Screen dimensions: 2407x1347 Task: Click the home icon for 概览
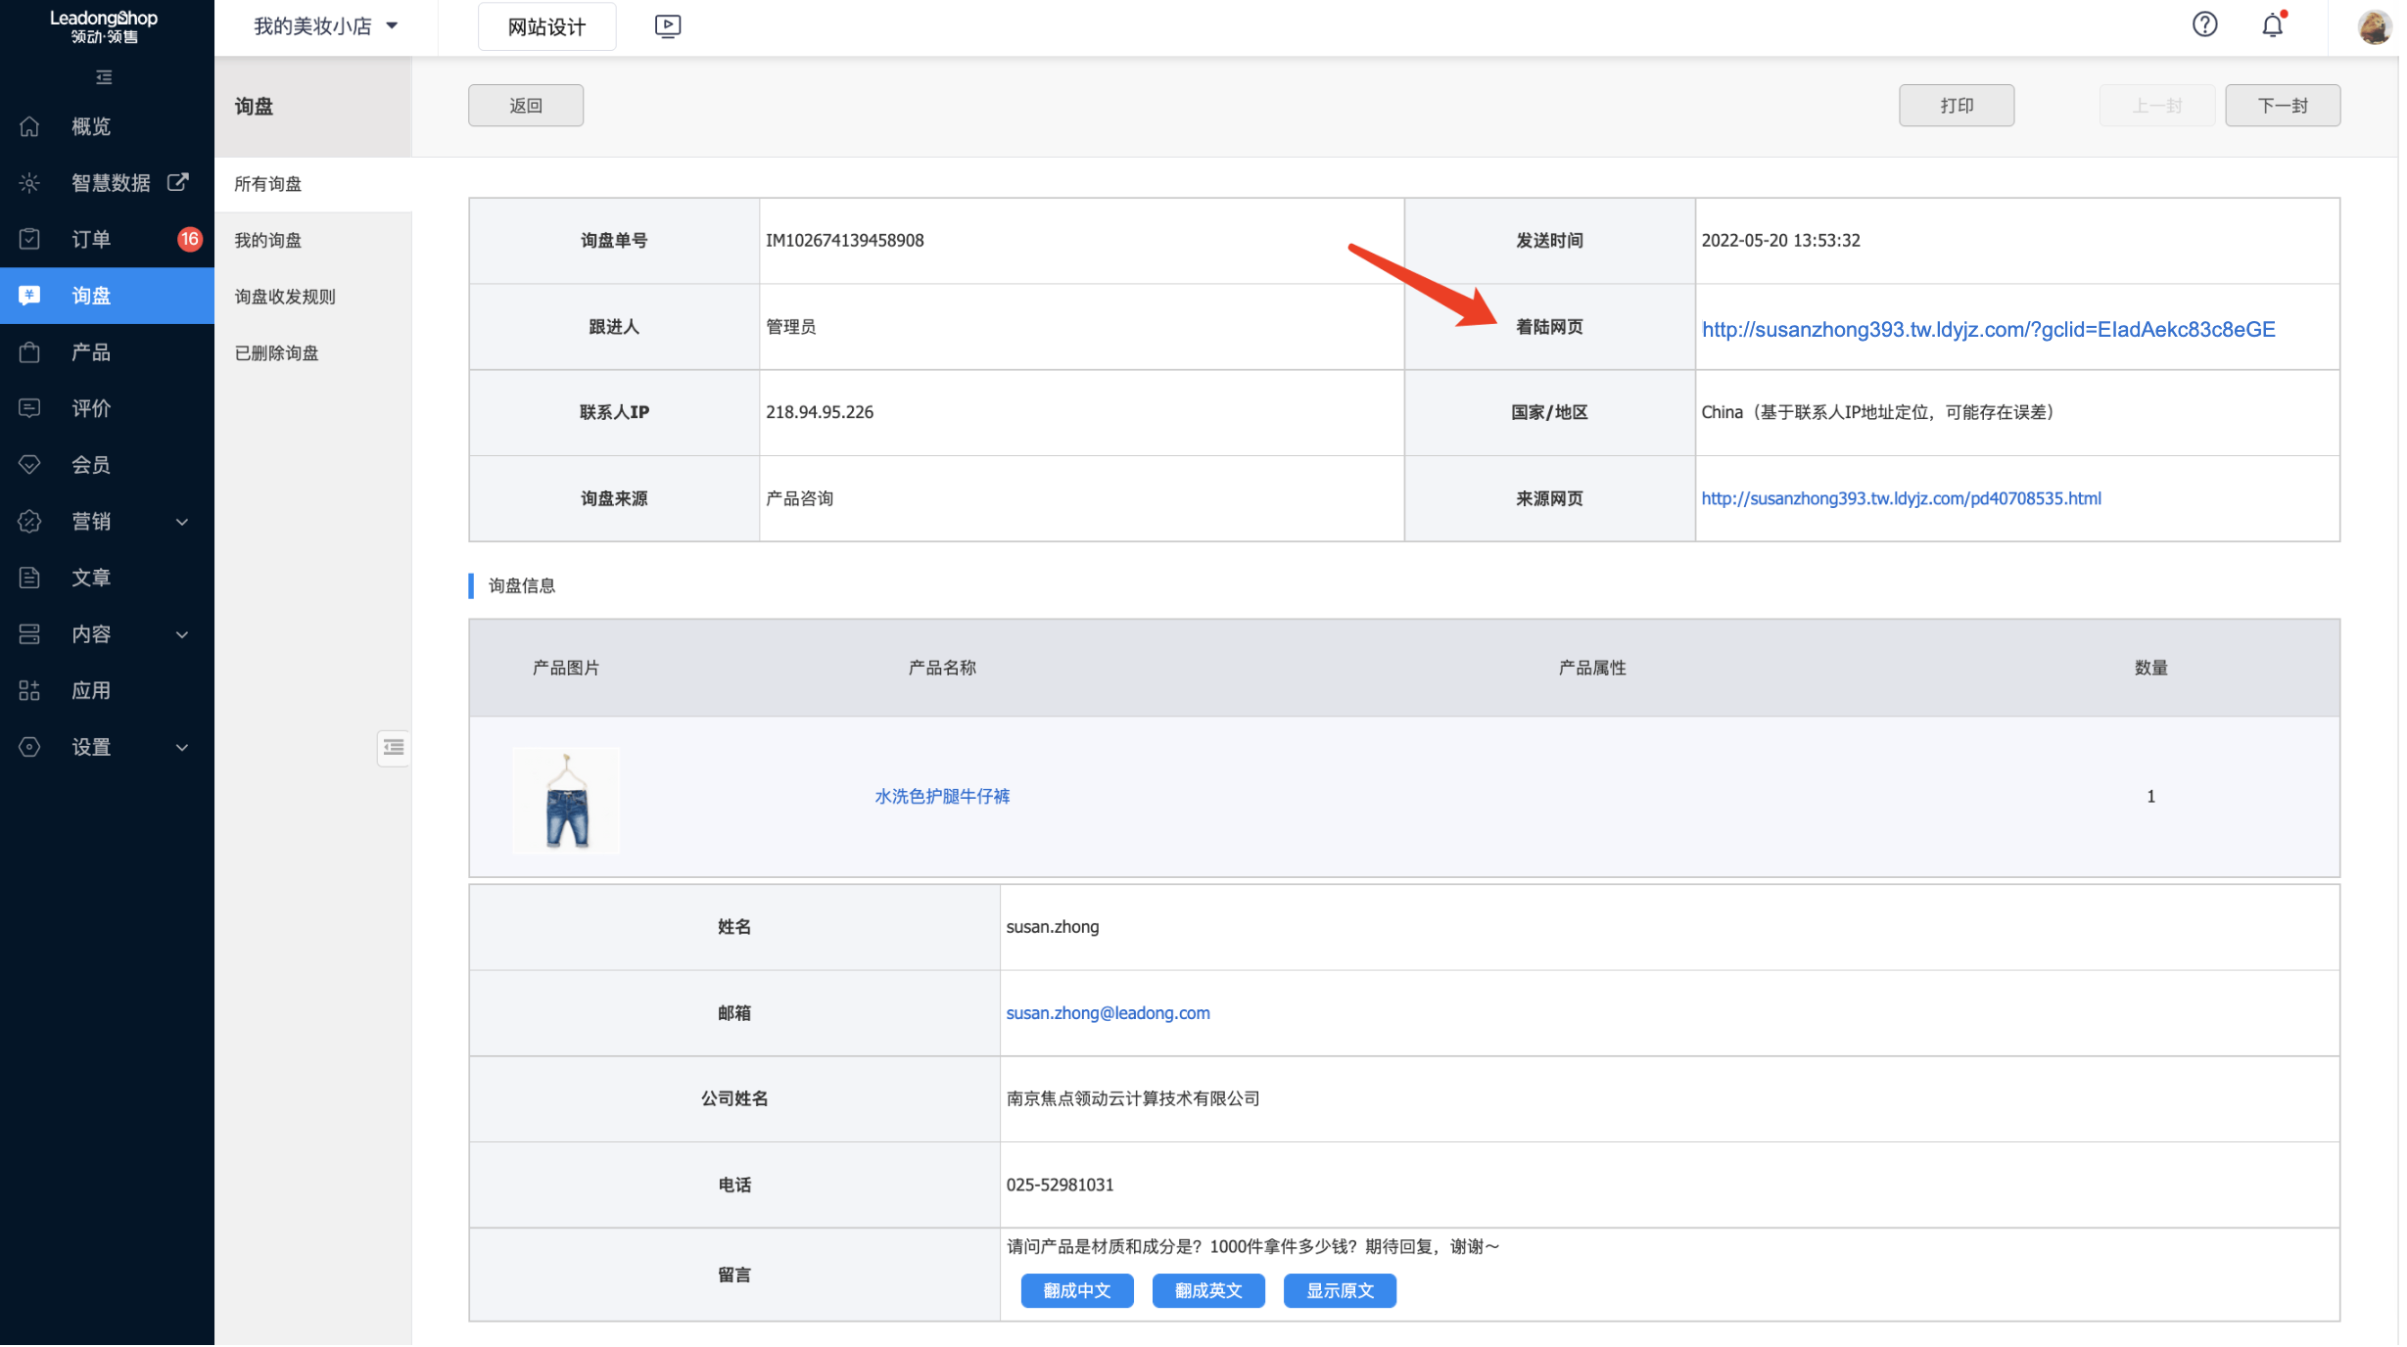click(29, 126)
